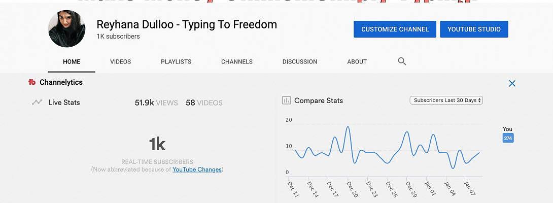
Task: Open the Playlists tab
Action: click(x=176, y=62)
